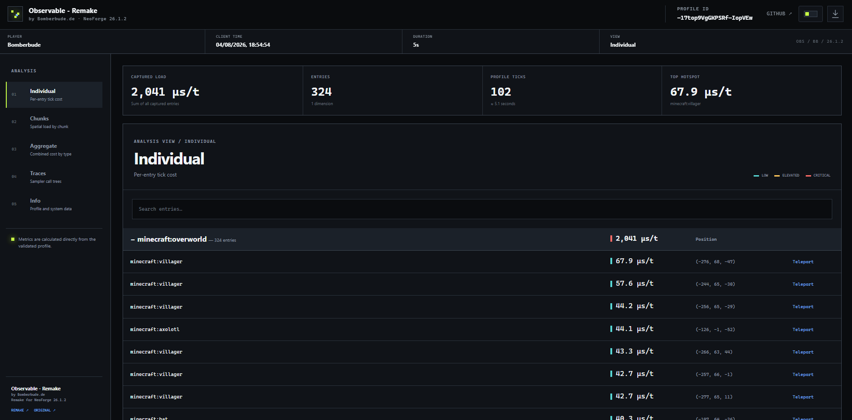
Task: Focus the Search entries field
Action: pos(482,209)
